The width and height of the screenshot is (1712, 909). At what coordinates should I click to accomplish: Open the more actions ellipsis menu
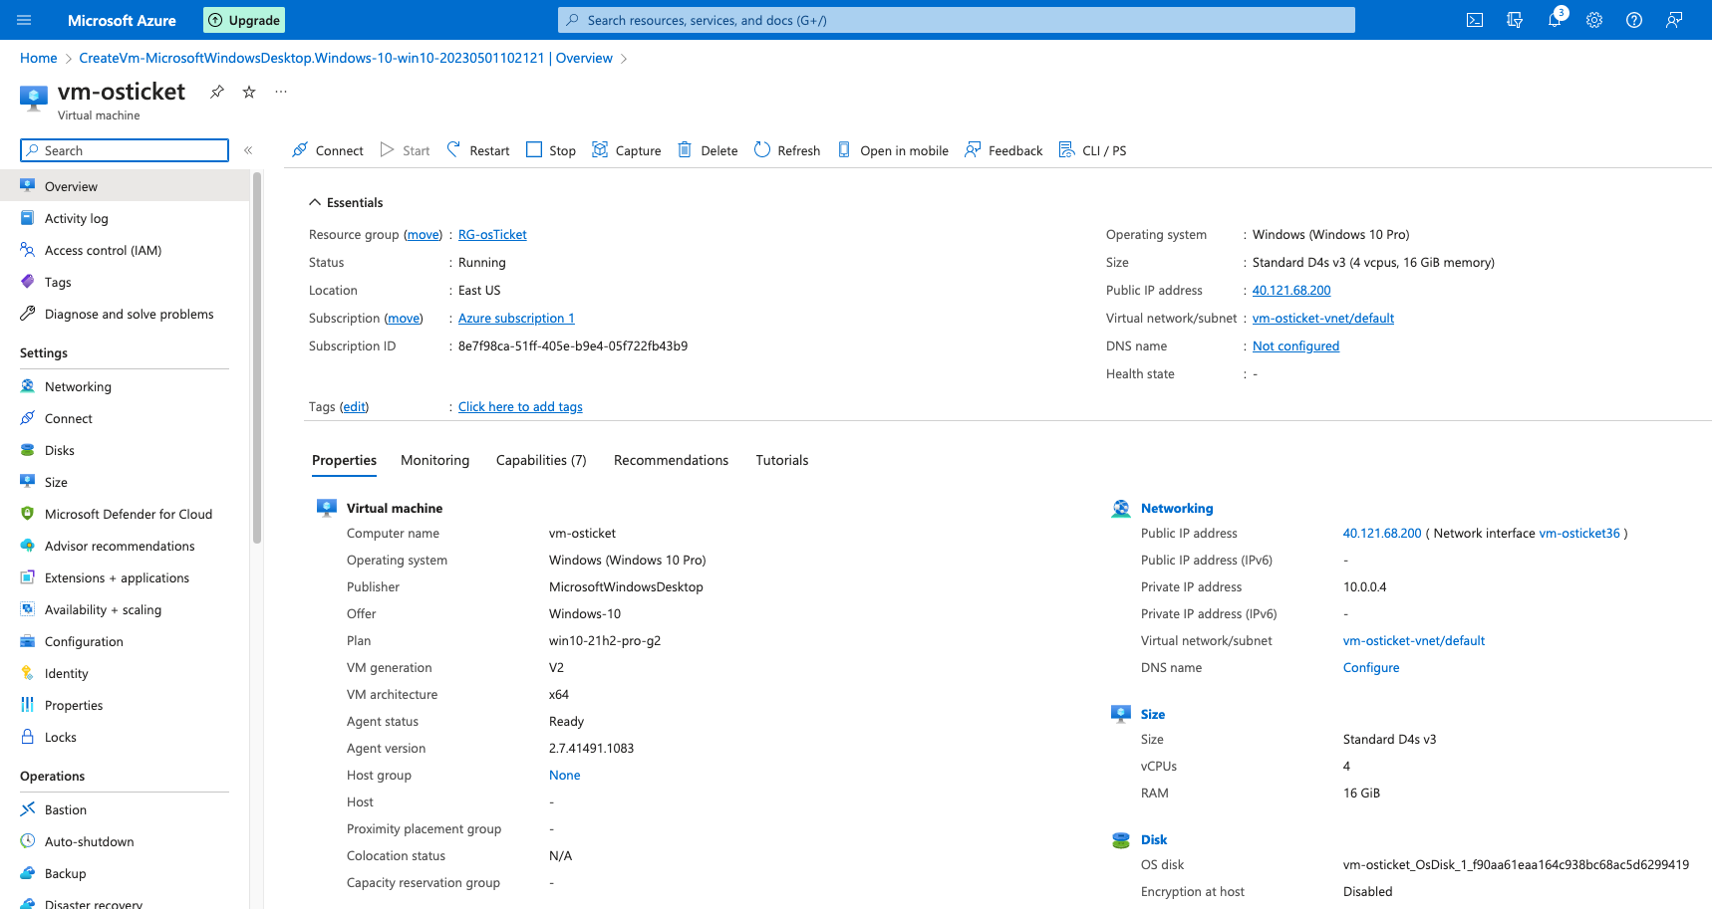point(280,92)
